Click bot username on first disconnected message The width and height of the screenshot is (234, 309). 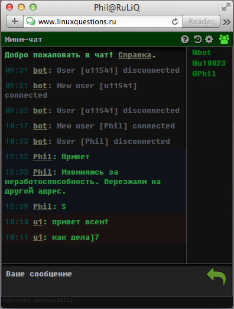[40, 70]
